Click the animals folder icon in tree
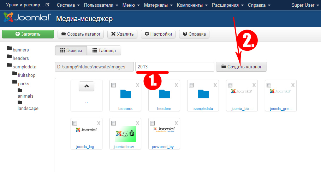The width and height of the screenshot is (321, 172). (x=20, y=90)
